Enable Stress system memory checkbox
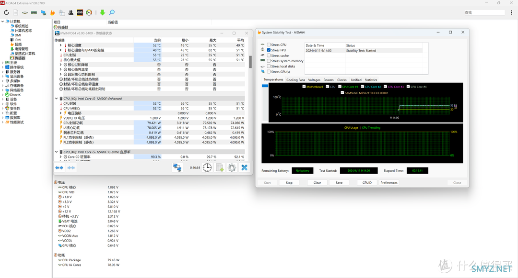Screen dimensions: 518x278 tap(269, 61)
